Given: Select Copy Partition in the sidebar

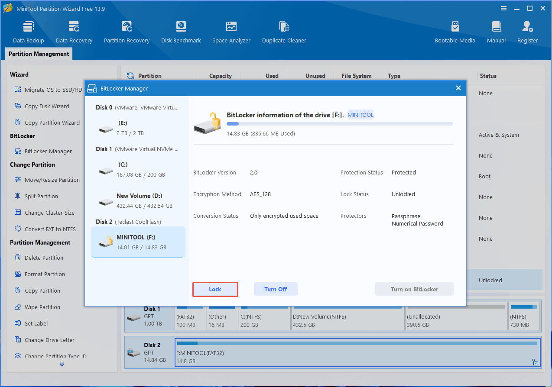Looking at the screenshot, I should [37, 290].
